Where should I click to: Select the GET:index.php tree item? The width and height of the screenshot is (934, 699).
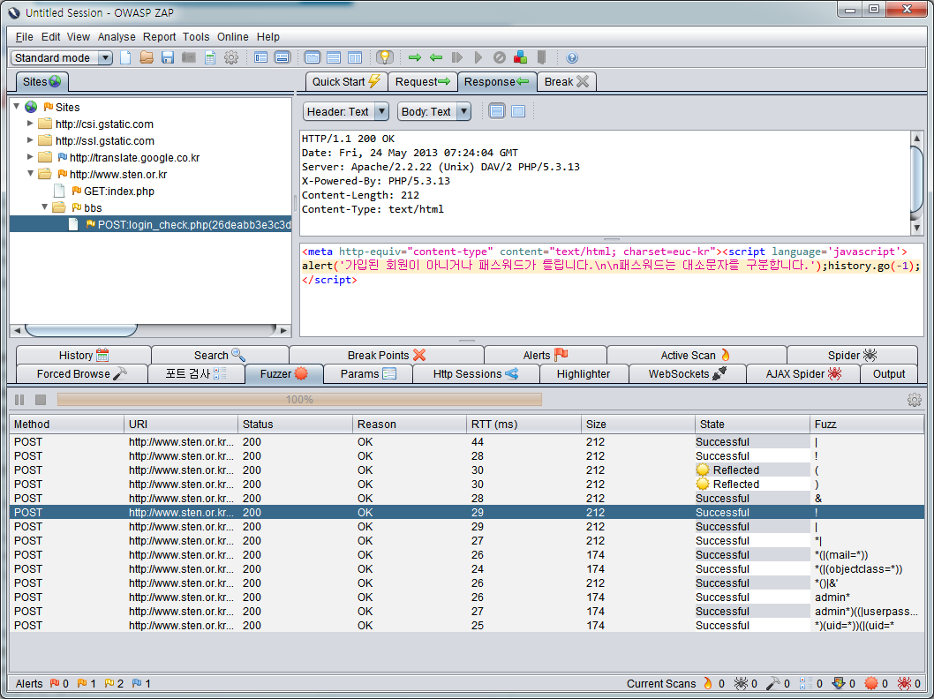[118, 192]
